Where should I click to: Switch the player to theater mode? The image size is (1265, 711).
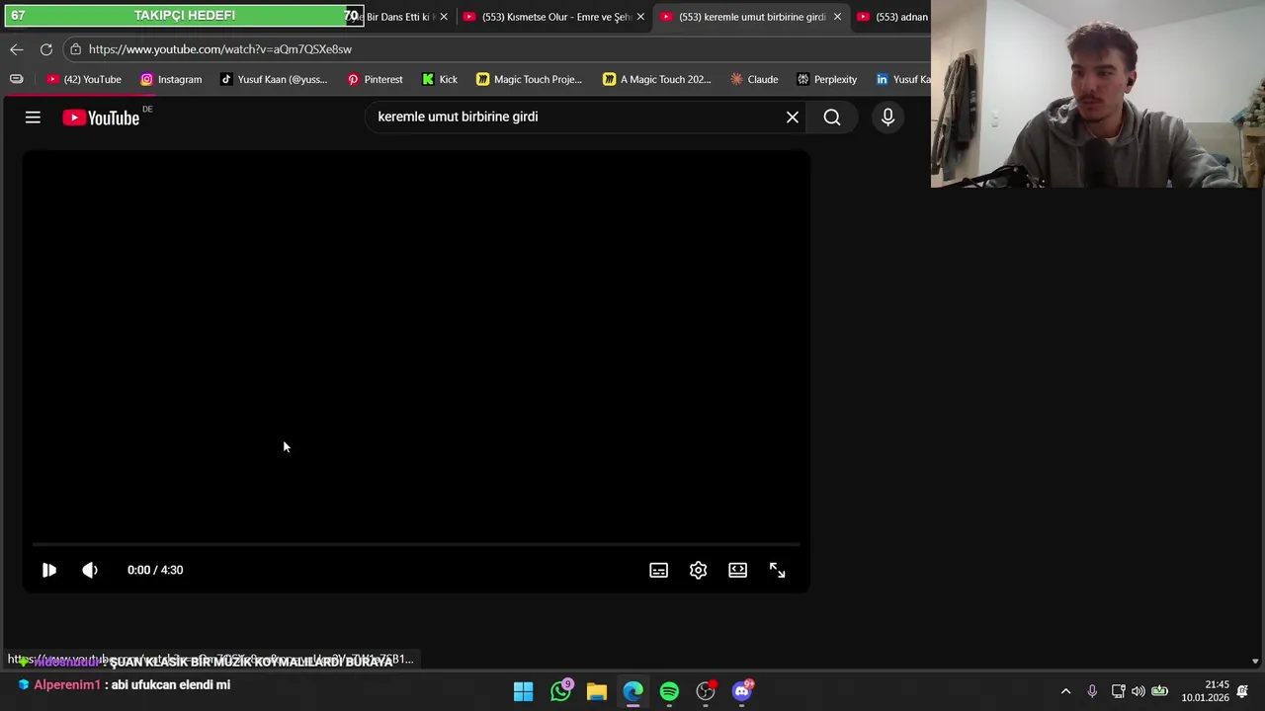click(737, 570)
